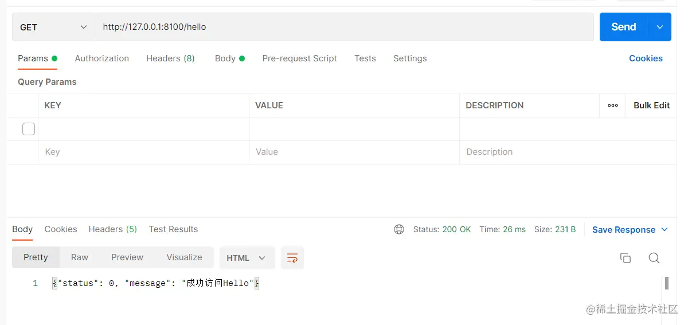Image resolution: width=688 pixels, height=325 pixels.
Task: Copy response body using copy icon
Action: (x=626, y=258)
